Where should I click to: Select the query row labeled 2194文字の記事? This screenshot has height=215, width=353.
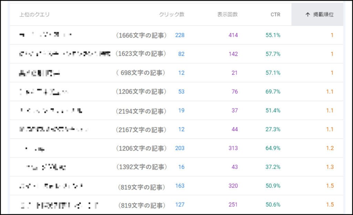pyautogui.click(x=141, y=111)
